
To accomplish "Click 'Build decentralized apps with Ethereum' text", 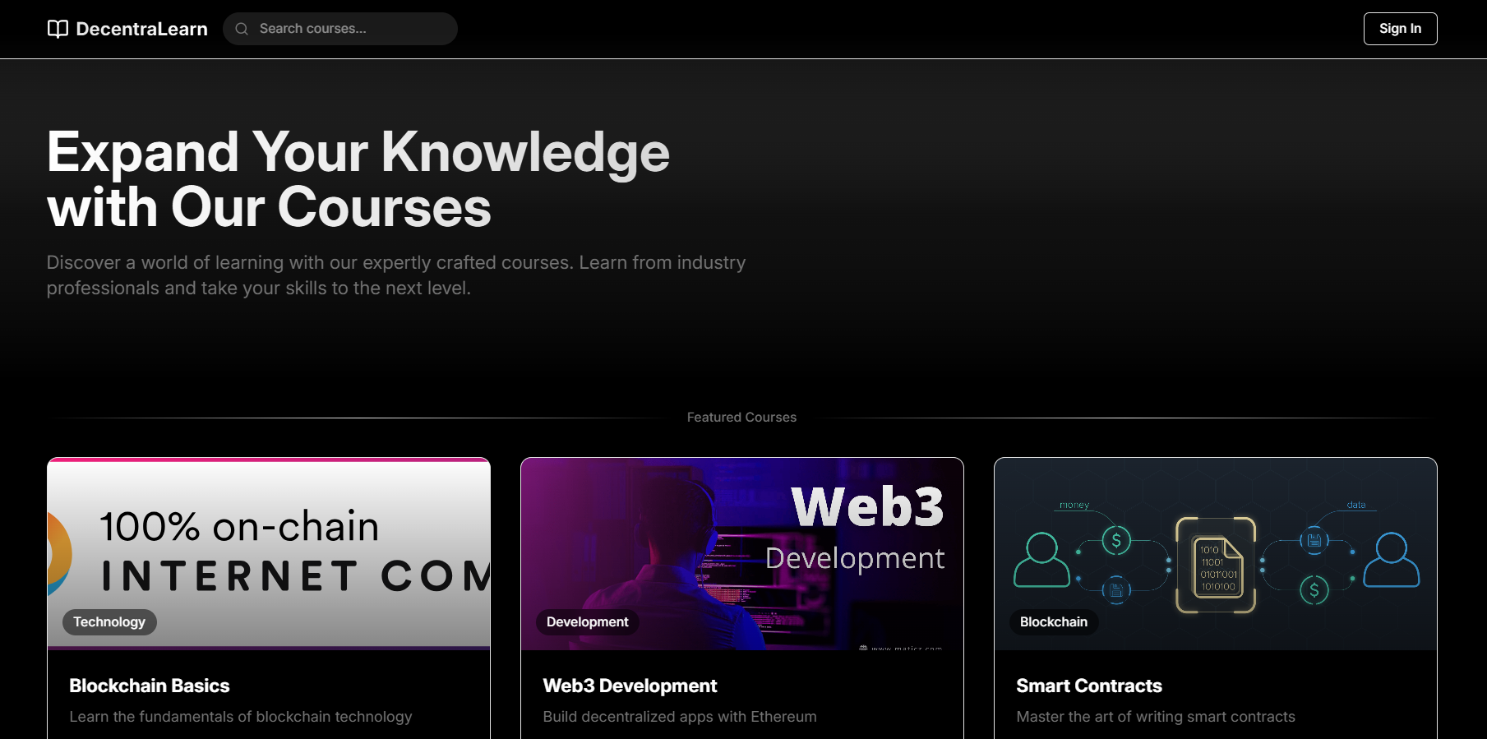I will coord(680,717).
